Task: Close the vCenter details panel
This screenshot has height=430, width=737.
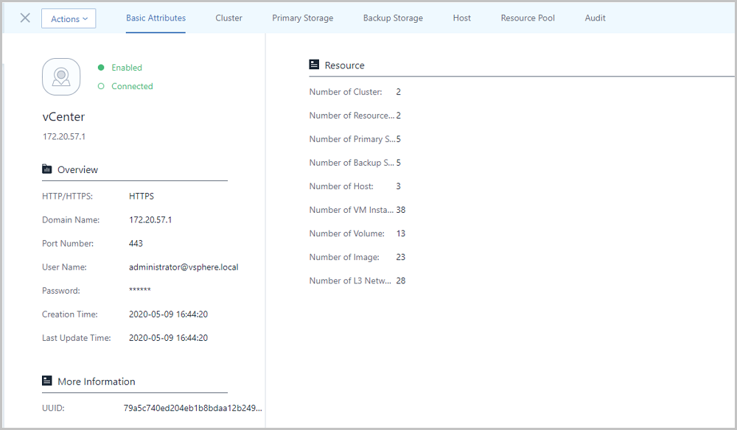Action: 25,18
